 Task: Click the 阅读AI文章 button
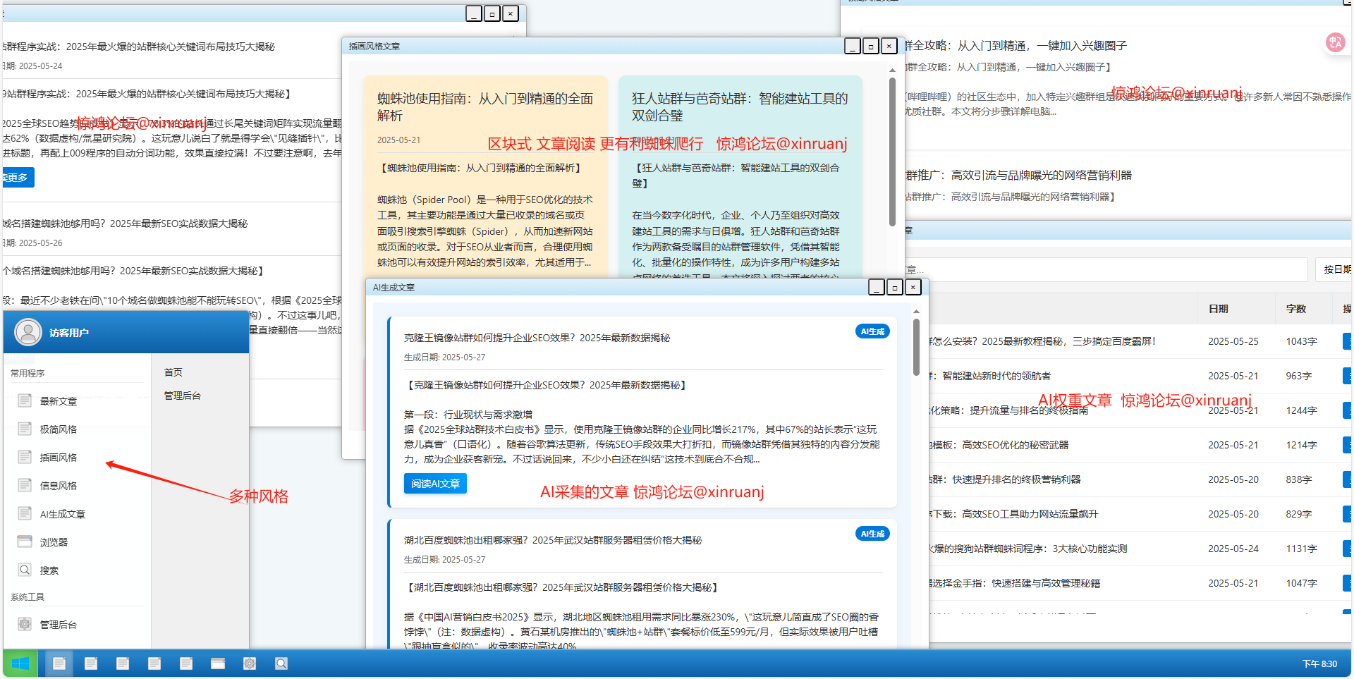pyautogui.click(x=435, y=484)
